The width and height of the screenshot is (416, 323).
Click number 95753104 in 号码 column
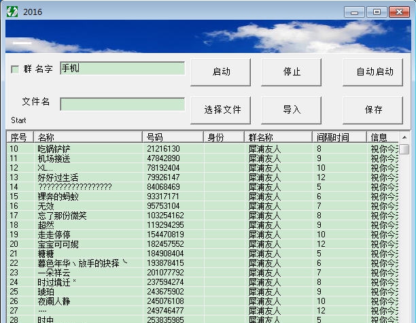pyautogui.click(x=163, y=206)
